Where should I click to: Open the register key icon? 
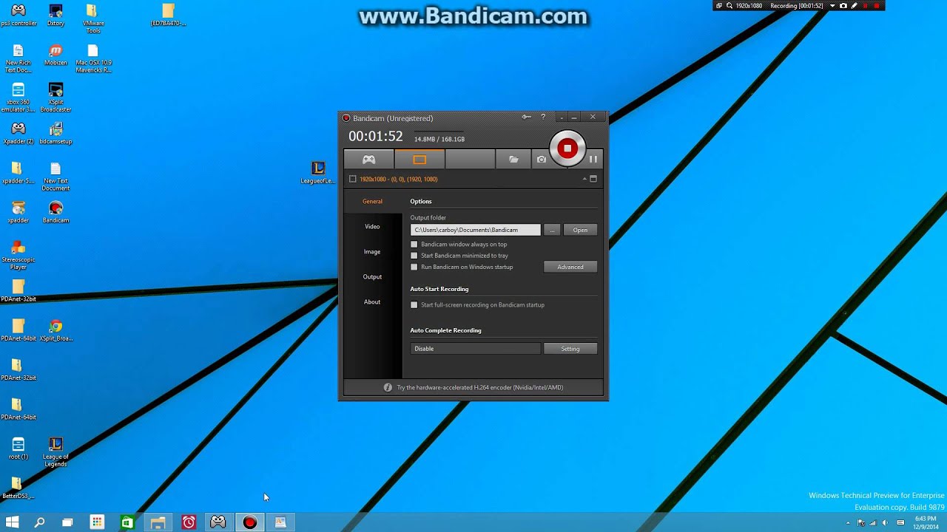coord(526,117)
